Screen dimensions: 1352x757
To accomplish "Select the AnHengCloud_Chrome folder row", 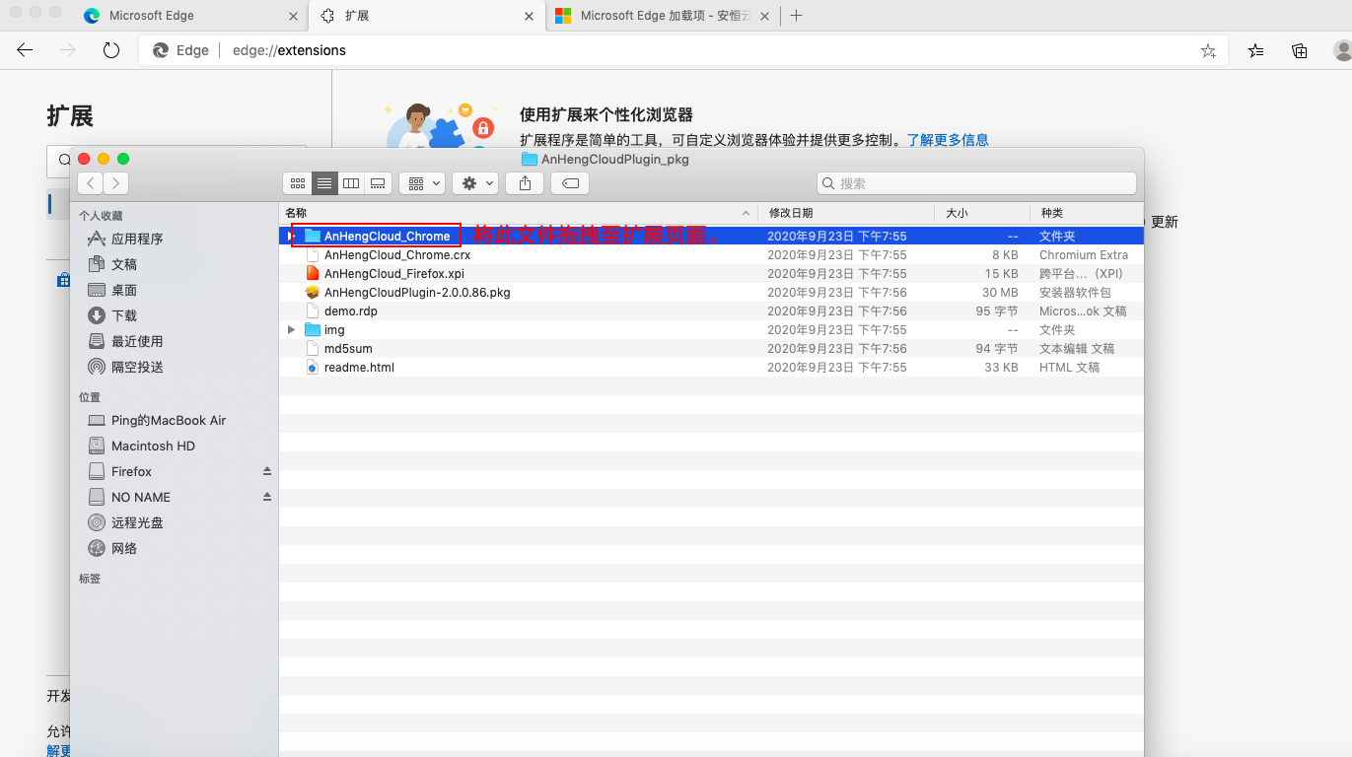I will [x=711, y=237].
